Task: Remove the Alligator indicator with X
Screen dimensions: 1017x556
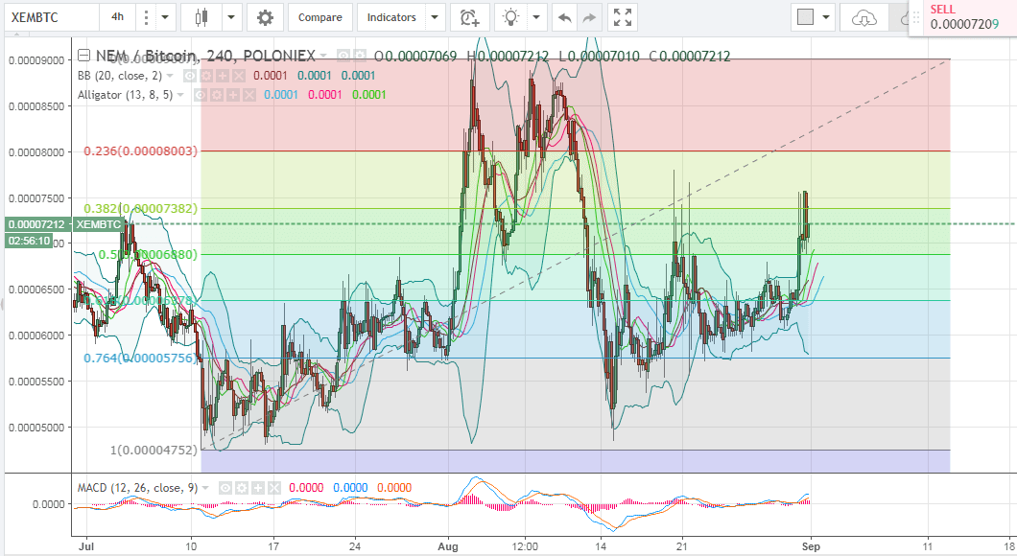Action: click(249, 95)
